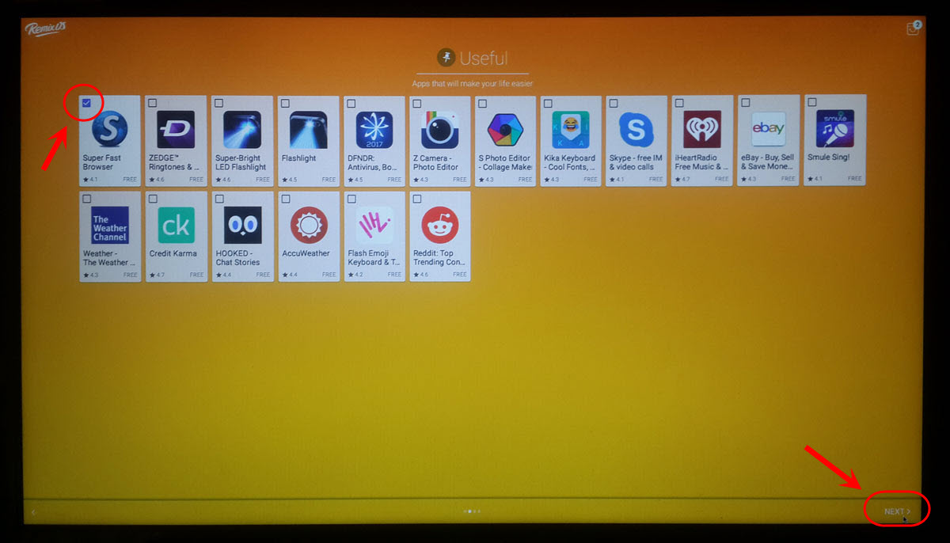Click the Super-Bright LED Flashlight icon
The image size is (950, 543).
[x=241, y=130]
